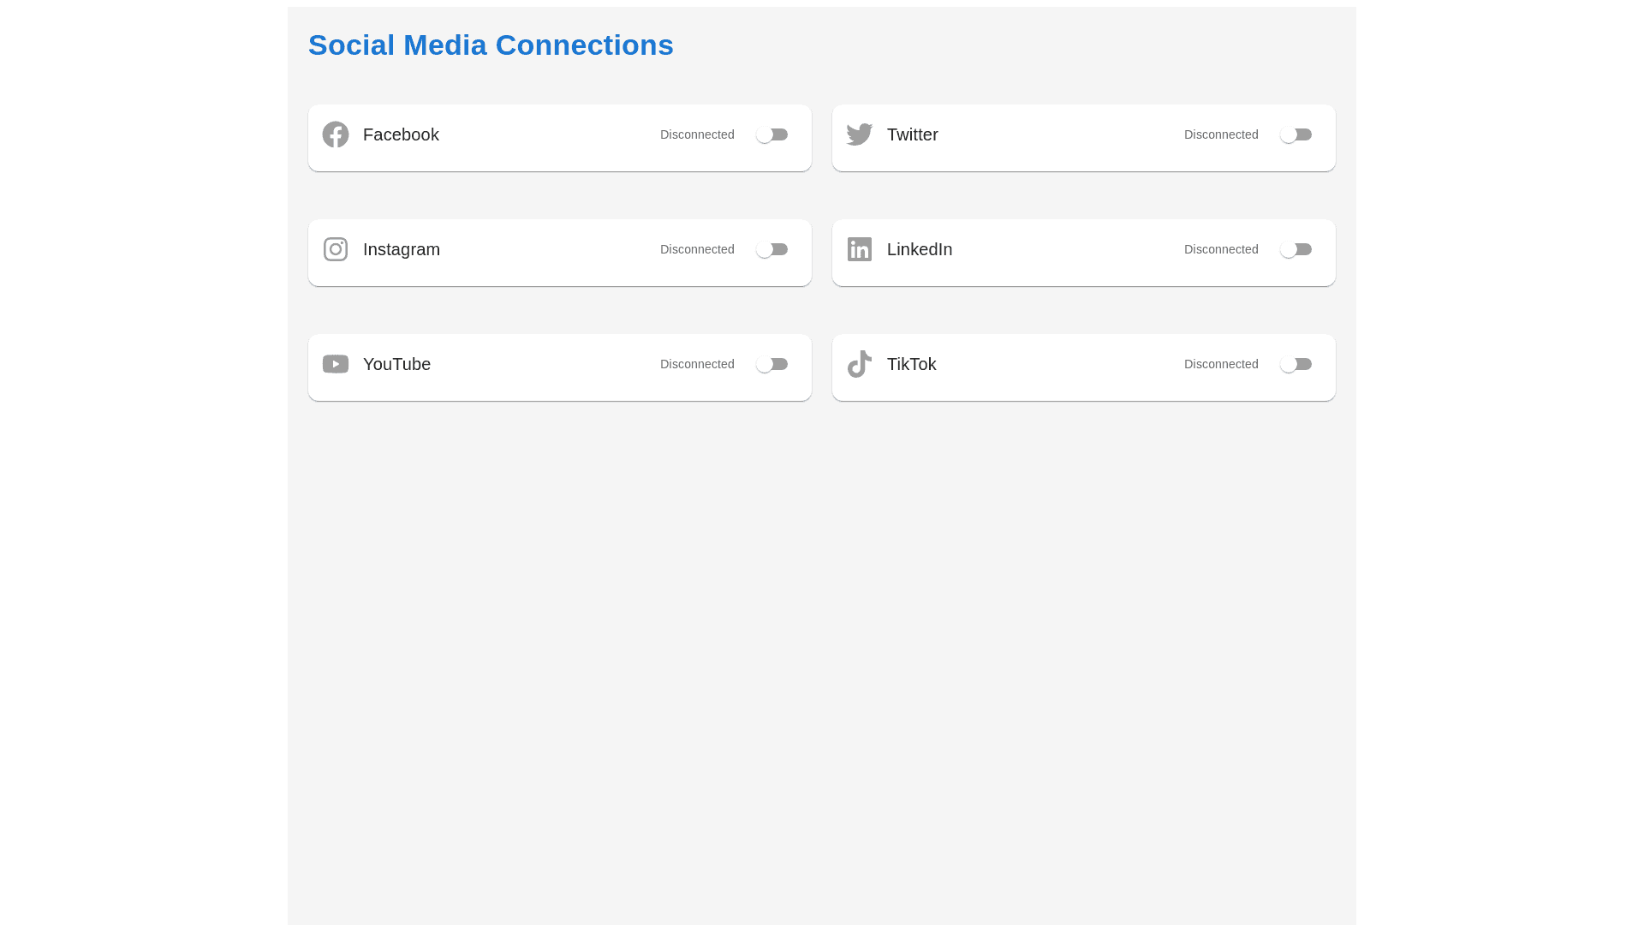Viewport: 1644px width, 925px height.
Task: Turn on the Twitter connection switch
Action: (1296, 134)
